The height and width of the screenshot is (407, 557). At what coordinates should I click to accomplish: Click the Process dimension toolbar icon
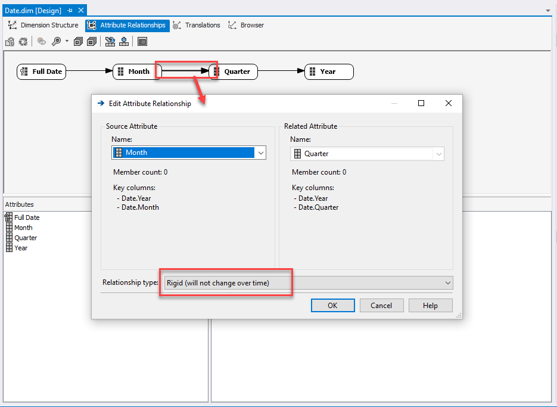point(10,42)
